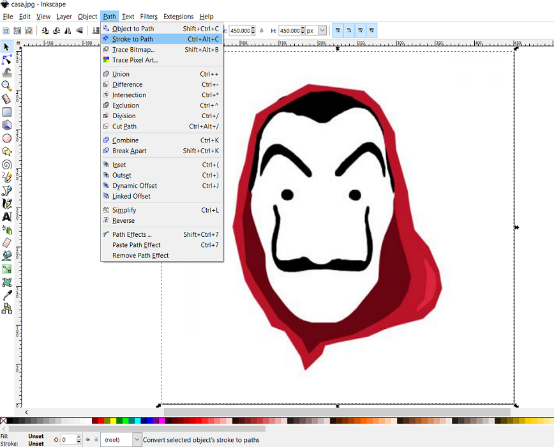Open the Extensions menu

pos(179,17)
